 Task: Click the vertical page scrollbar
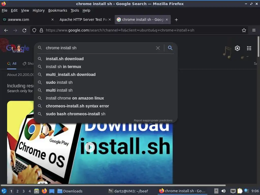258,47
